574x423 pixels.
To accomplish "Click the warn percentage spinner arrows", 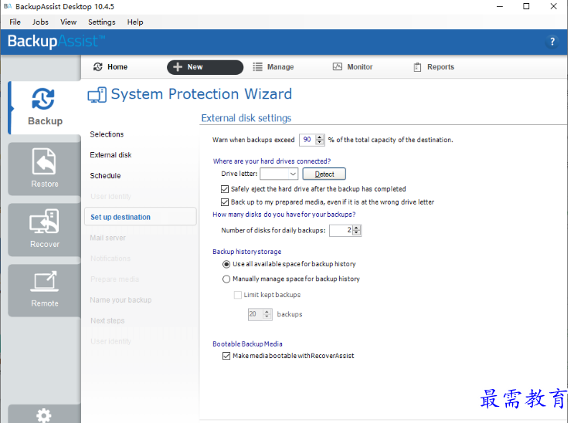I will (x=320, y=140).
